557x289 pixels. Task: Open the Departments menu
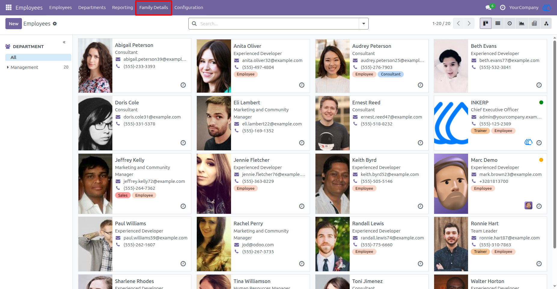(92, 8)
